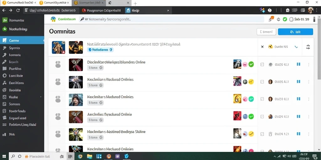The width and height of the screenshot is (321, 160).
Task: Expand the Sunte NS dropdown chevron
Action: click(296, 47)
